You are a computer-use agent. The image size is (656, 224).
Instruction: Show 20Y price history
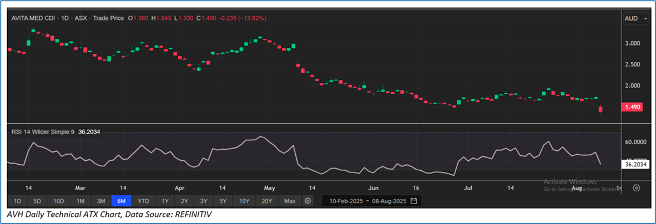266,201
